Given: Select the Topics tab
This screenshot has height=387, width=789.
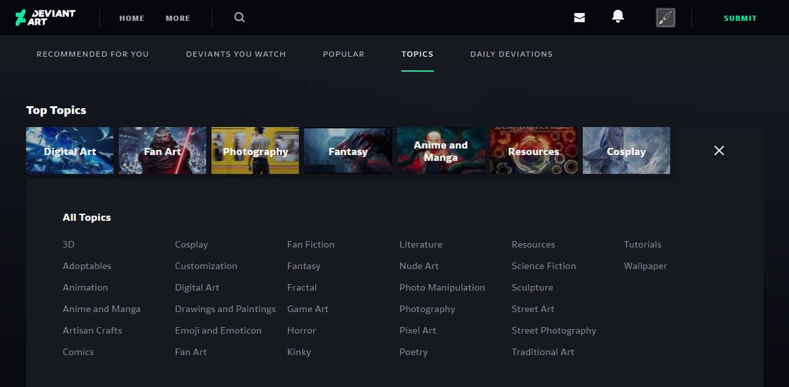Looking at the screenshot, I should click(x=418, y=54).
